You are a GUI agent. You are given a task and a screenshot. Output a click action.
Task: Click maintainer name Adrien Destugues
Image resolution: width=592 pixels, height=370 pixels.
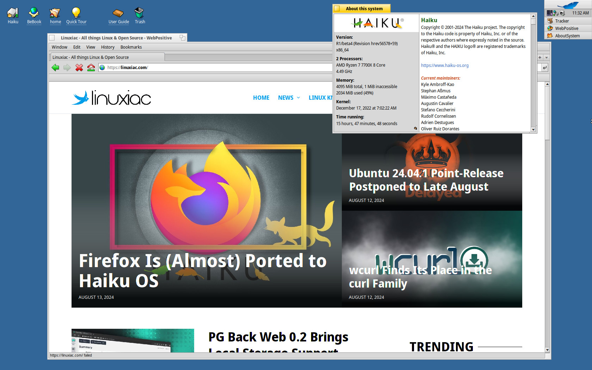pyautogui.click(x=437, y=123)
